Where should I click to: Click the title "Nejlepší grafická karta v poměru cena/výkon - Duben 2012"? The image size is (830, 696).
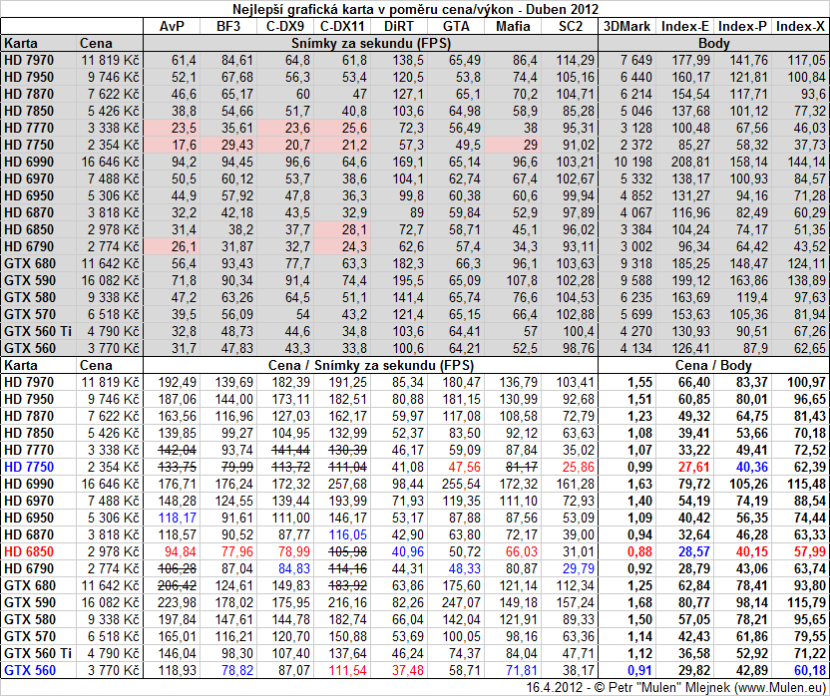coord(415,10)
